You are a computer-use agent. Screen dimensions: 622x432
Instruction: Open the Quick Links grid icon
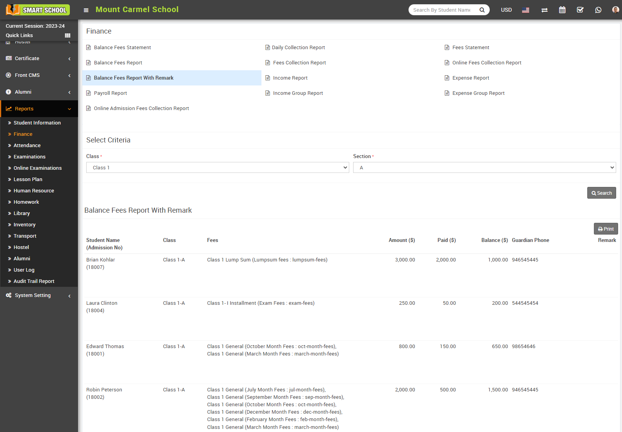(x=68, y=36)
